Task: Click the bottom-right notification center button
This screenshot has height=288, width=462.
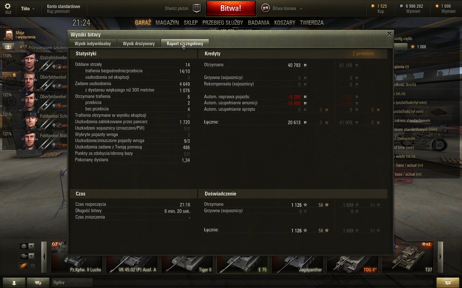Action: click(x=448, y=283)
